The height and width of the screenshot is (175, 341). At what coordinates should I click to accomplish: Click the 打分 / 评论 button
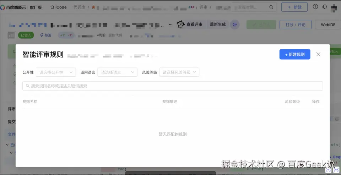tap(295, 24)
